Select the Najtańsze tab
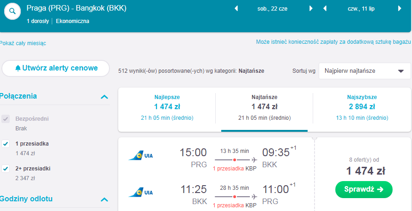 pyautogui.click(x=264, y=108)
